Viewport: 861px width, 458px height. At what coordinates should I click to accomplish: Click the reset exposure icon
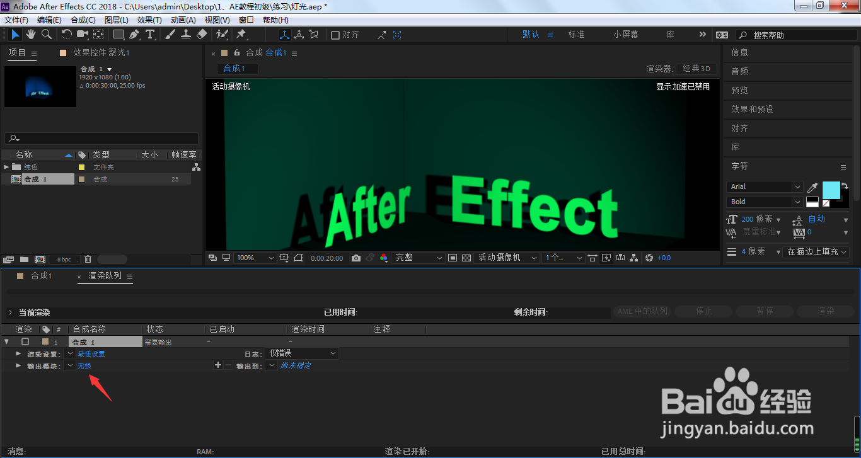pos(649,258)
